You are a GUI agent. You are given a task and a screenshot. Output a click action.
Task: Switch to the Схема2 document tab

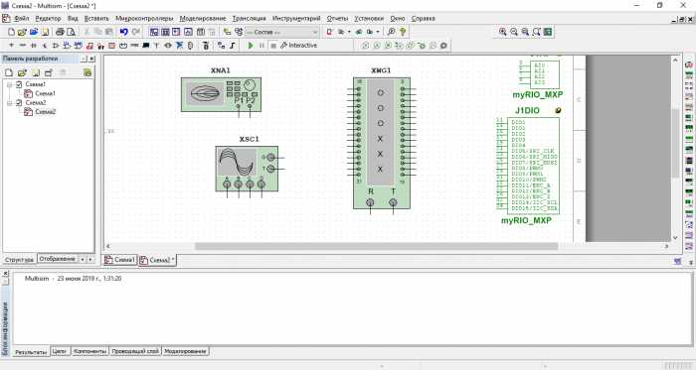tap(157, 260)
